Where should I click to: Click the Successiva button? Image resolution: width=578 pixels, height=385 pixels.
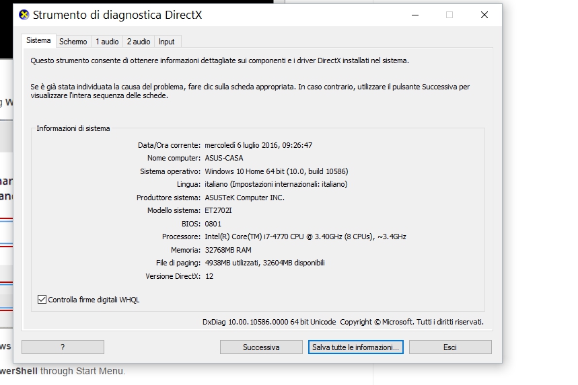click(x=261, y=347)
